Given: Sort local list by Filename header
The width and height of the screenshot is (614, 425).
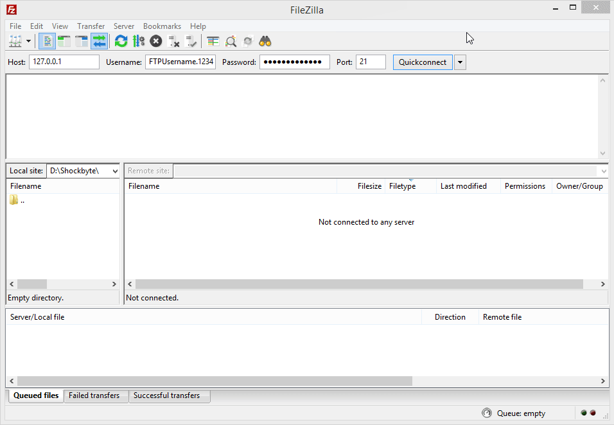Looking at the screenshot, I should point(63,186).
